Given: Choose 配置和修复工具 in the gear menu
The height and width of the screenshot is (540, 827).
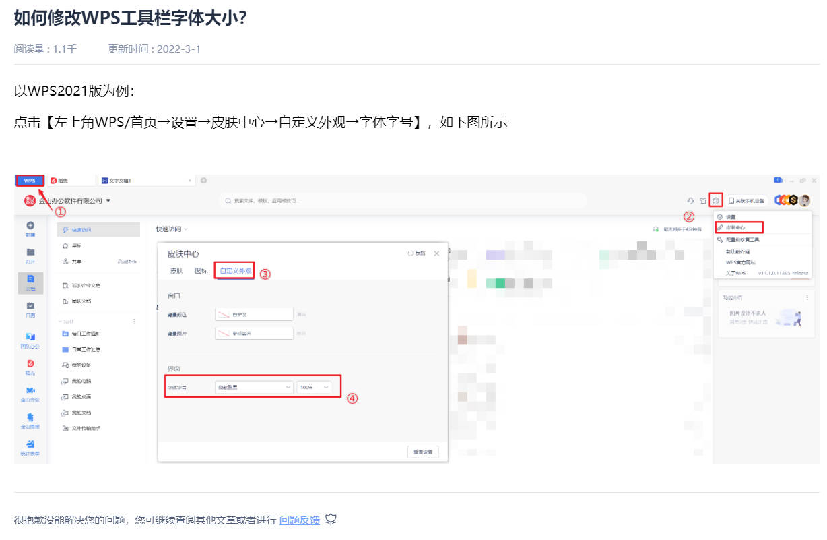Looking at the screenshot, I should (x=743, y=239).
